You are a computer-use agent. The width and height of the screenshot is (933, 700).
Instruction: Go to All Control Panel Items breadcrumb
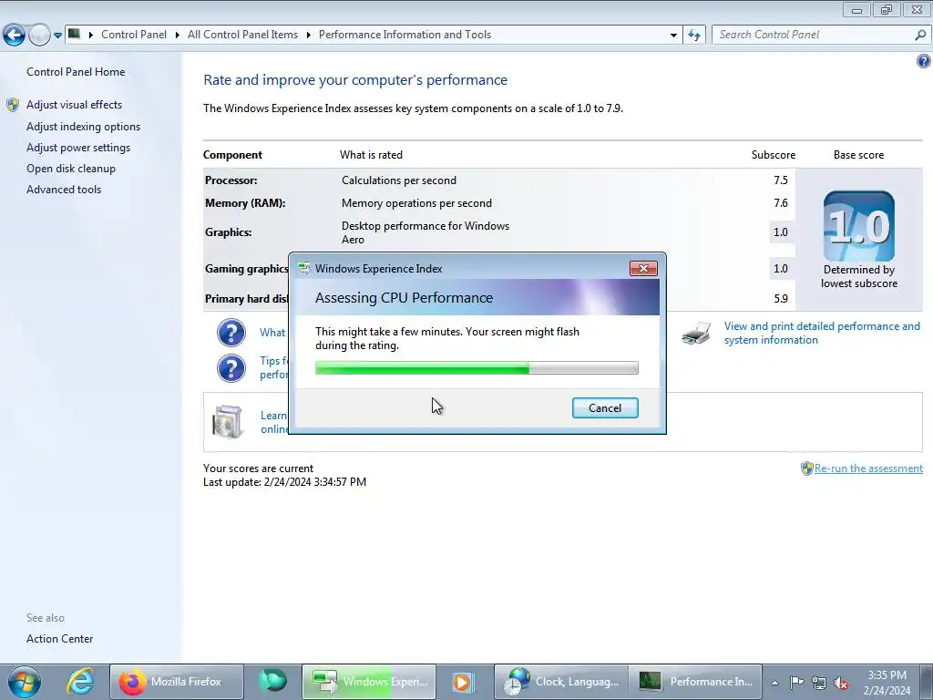point(242,35)
